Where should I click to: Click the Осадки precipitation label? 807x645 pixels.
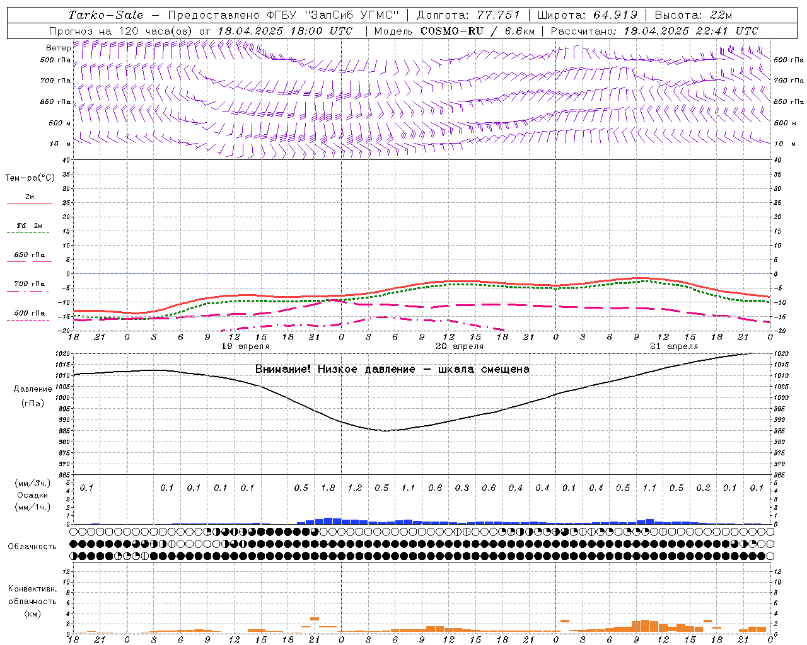coord(32,495)
